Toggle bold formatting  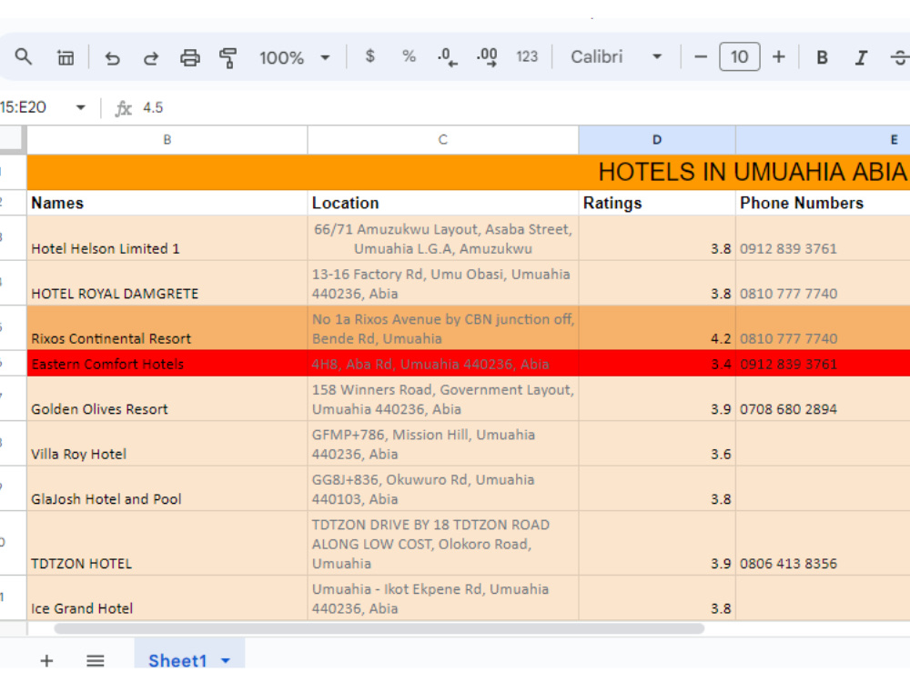(x=822, y=57)
